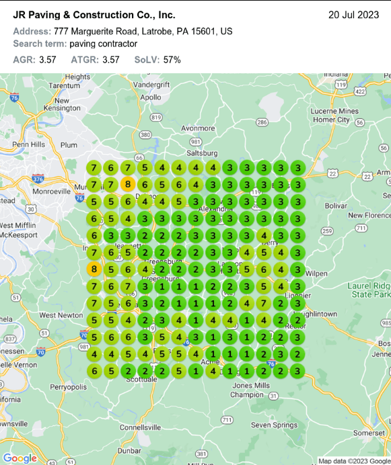The height and width of the screenshot is (465, 391).
Task: Click the ATGR value 3.57
Action: tap(111, 60)
